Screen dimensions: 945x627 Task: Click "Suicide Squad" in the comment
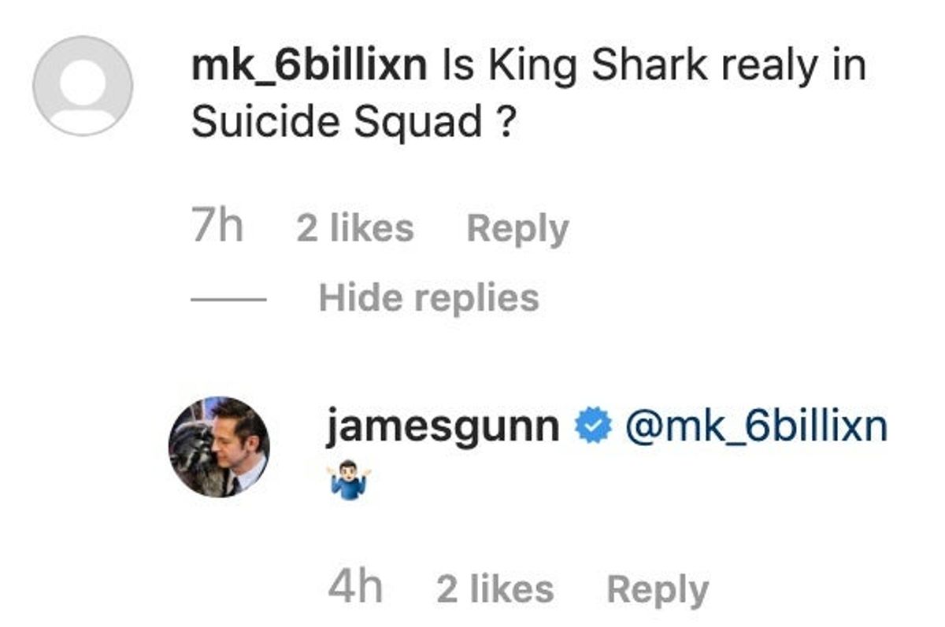point(336,122)
